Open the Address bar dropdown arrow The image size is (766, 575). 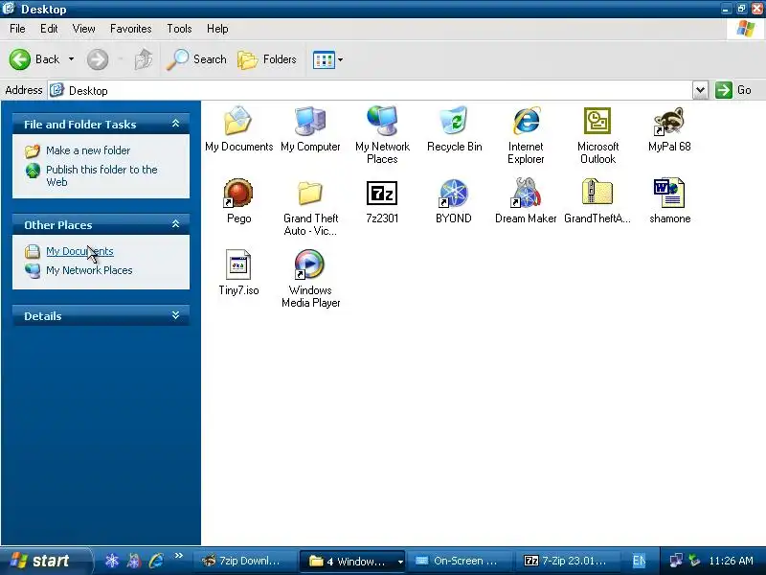(x=700, y=90)
